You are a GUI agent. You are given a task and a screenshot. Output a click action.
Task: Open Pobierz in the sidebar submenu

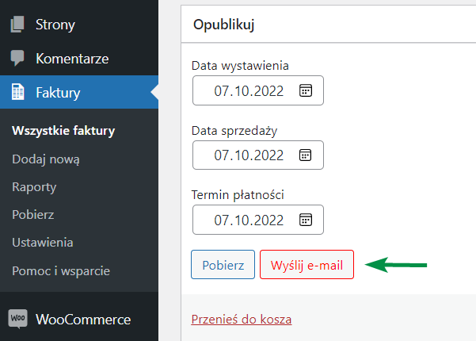33,215
